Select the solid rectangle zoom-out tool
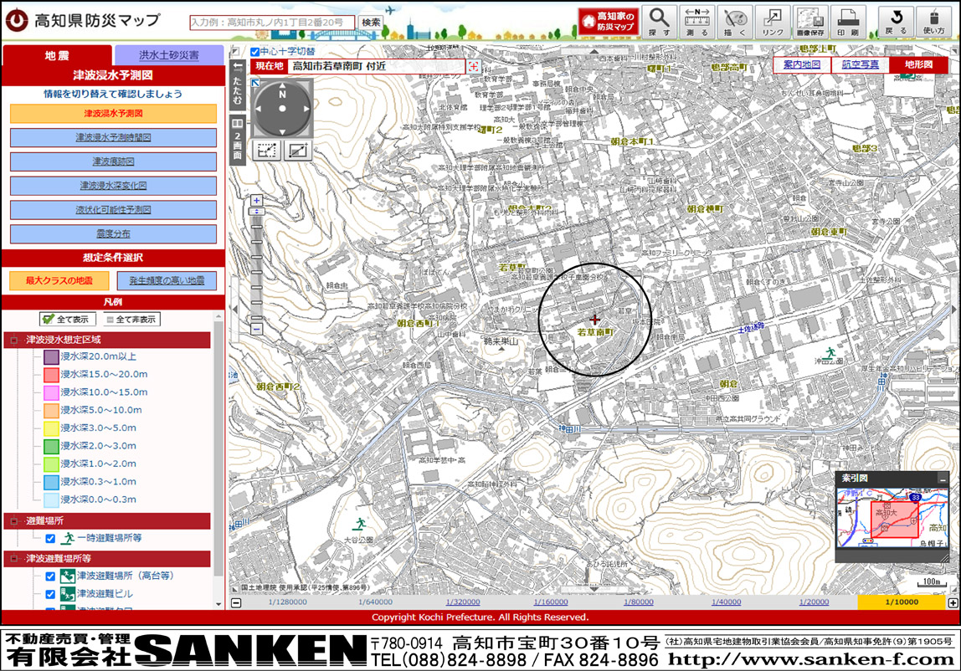 tap(297, 150)
